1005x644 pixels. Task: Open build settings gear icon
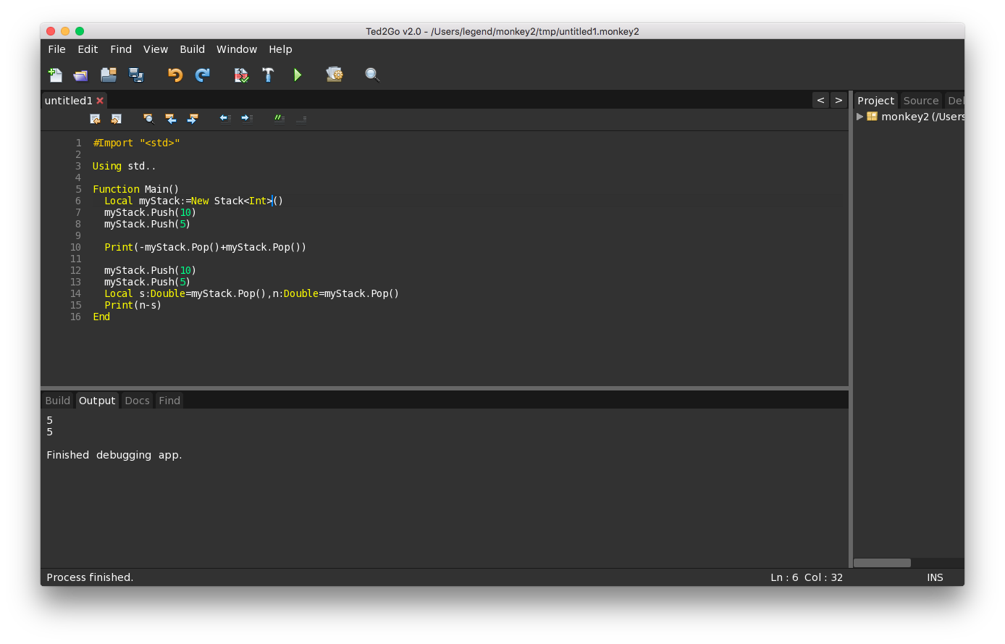[x=334, y=75]
